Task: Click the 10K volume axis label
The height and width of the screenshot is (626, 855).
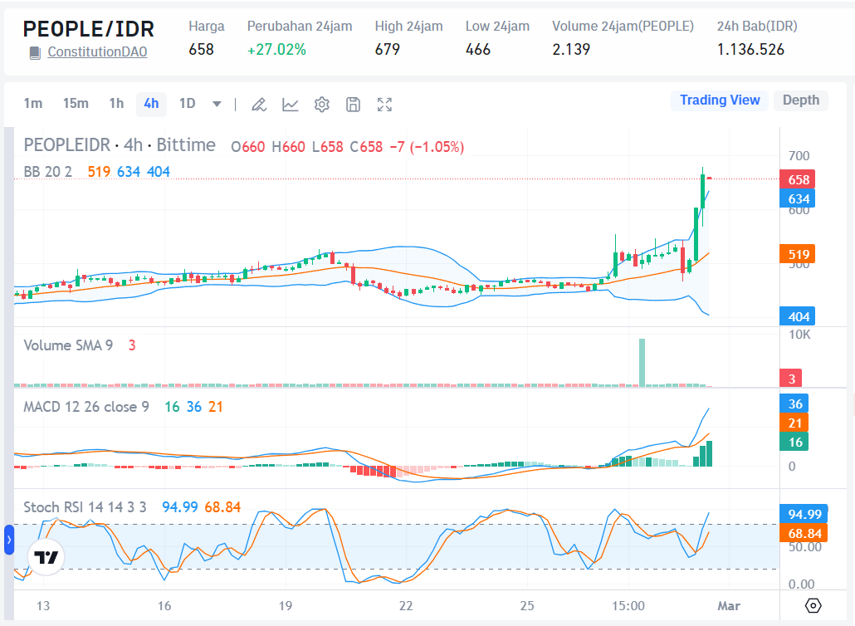Action: click(799, 335)
